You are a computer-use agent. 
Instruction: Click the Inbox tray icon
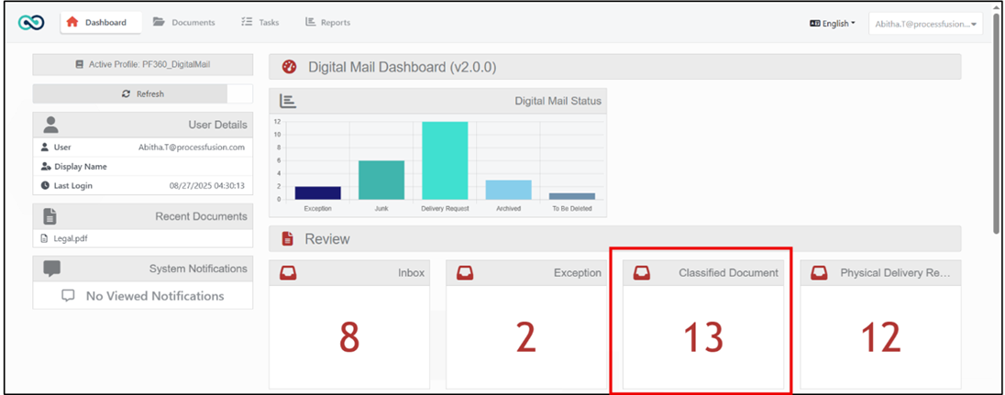pos(288,272)
